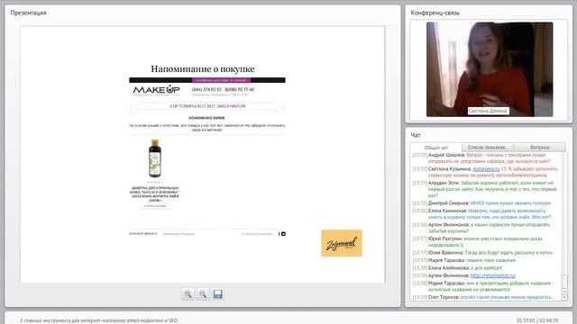Viewport: 577px width, 324px height.
Task: Switch to the Список пользователей tab
Action: 487,148
